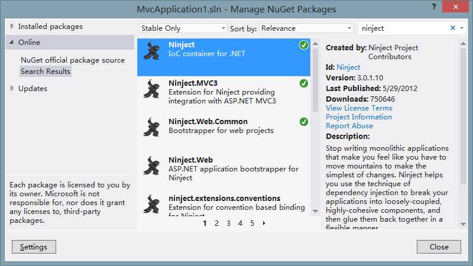Collapse the Online node

click(x=12, y=42)
